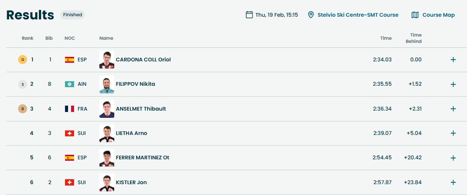467x195 pixels.
Task: Expand Kistler Jon's result row
Action: tap(453, 182)
